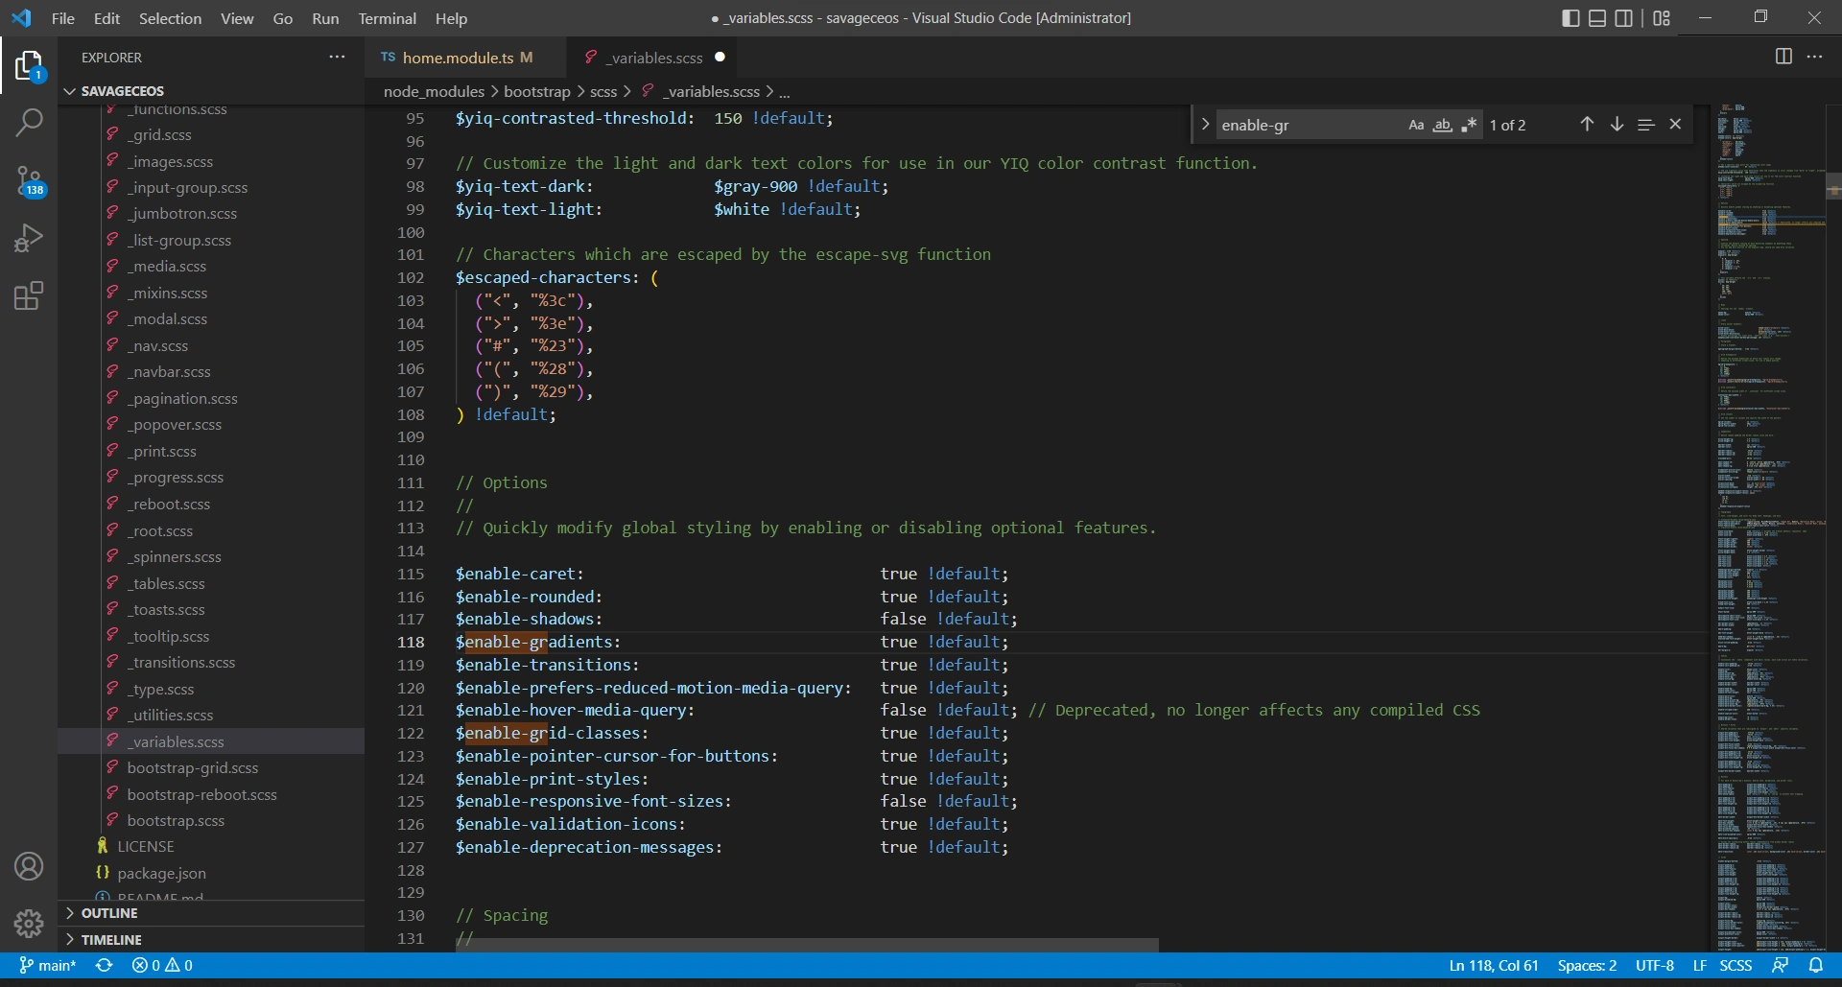Click the main* branch indicator

tap(48, 966)
